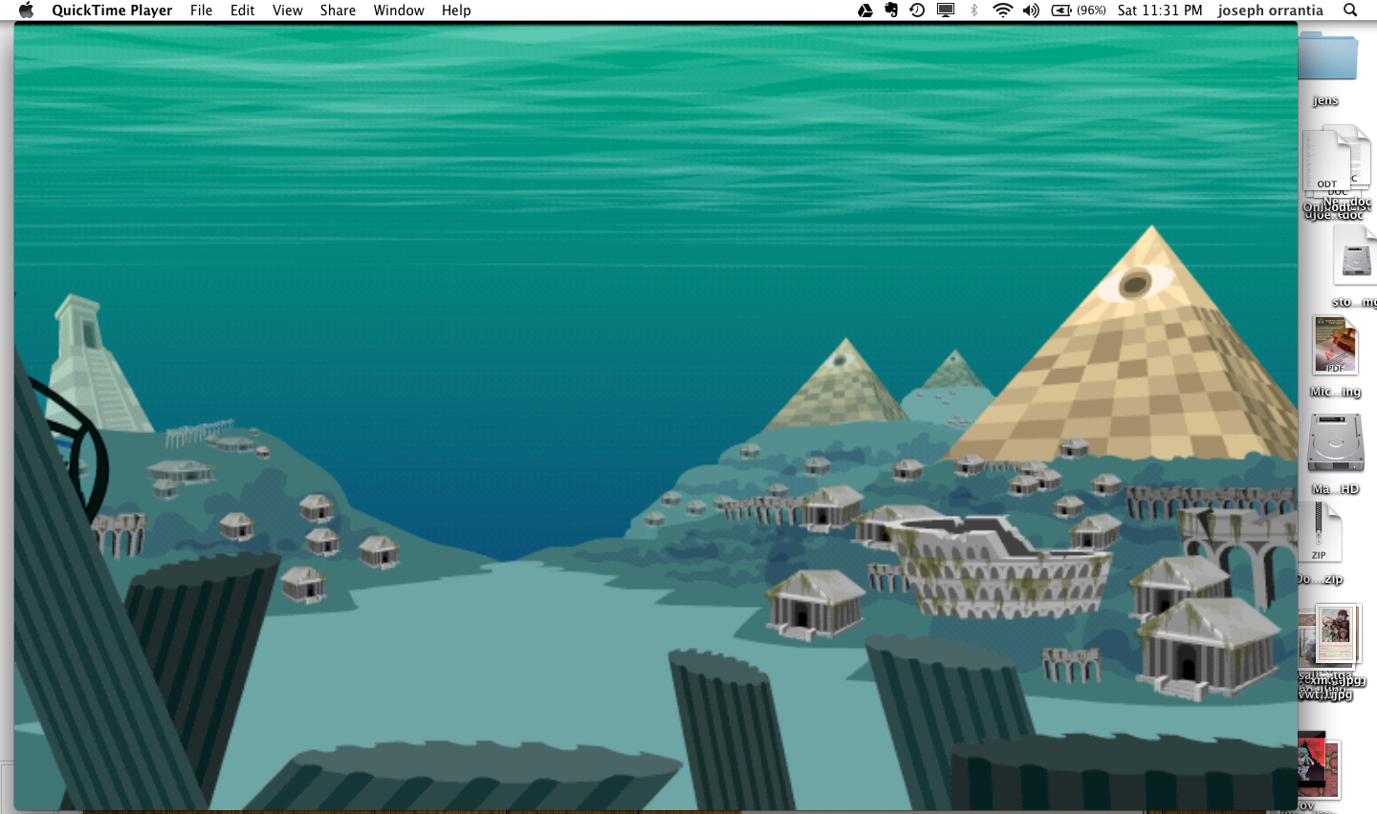Open the Wi-Fi status menu
Screen dimensions: 1377x814
click(1002, 11)
